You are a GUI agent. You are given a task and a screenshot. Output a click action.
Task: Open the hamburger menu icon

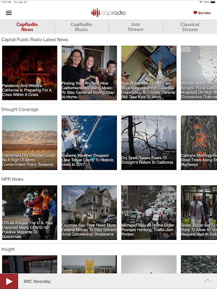click(9, 13)
